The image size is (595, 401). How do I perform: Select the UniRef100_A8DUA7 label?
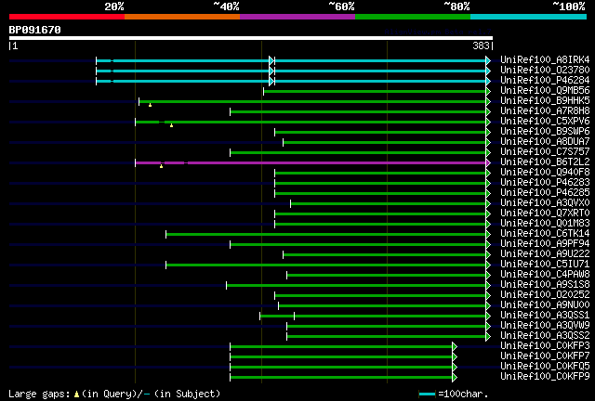click(x=545, y=142)
